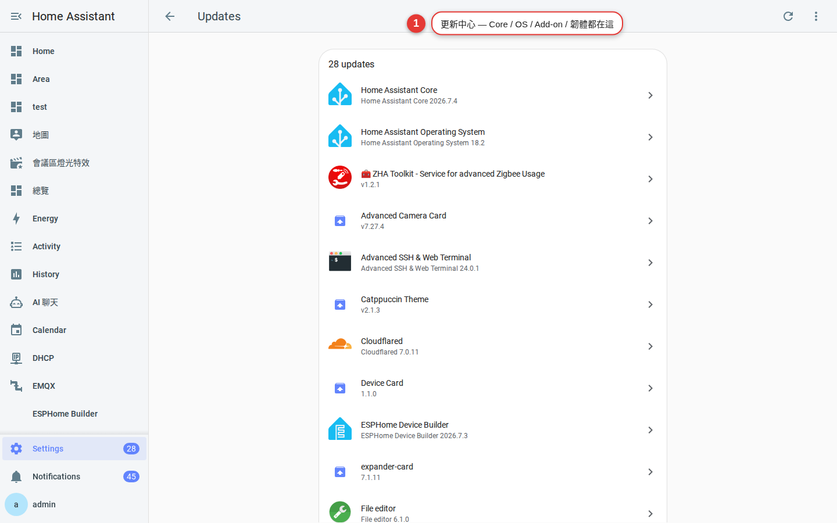Click the History chart icon
Screen dimensions: 837x523
(16, 274)
